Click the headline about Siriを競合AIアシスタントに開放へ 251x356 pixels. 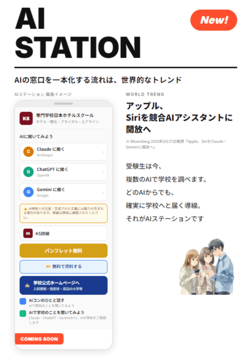pos(179,118)
